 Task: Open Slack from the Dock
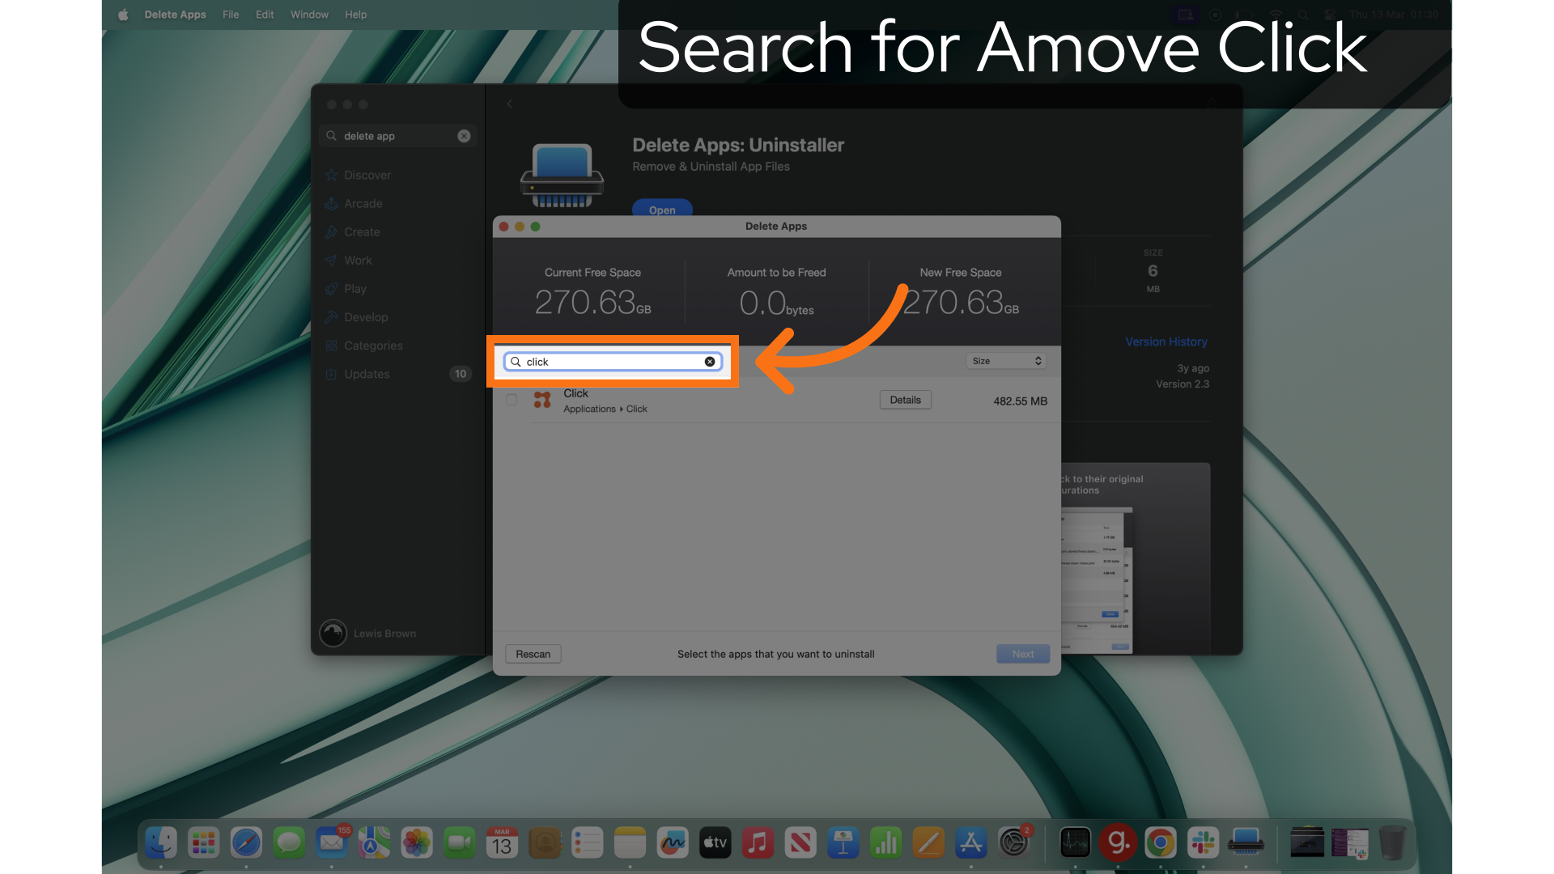click(x=1203, y=843)
